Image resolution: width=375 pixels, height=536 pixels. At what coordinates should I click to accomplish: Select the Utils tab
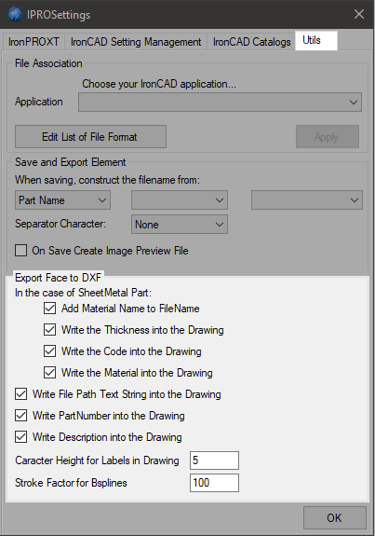tap(316, 40)
